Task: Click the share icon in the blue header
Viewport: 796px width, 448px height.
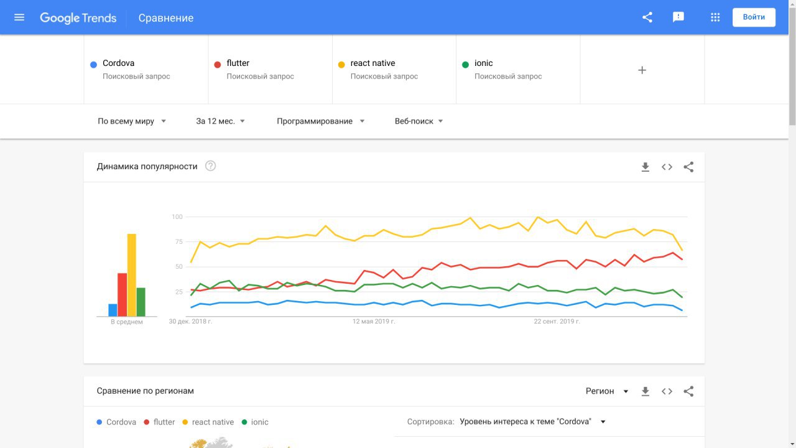Action: pos(647,17)
